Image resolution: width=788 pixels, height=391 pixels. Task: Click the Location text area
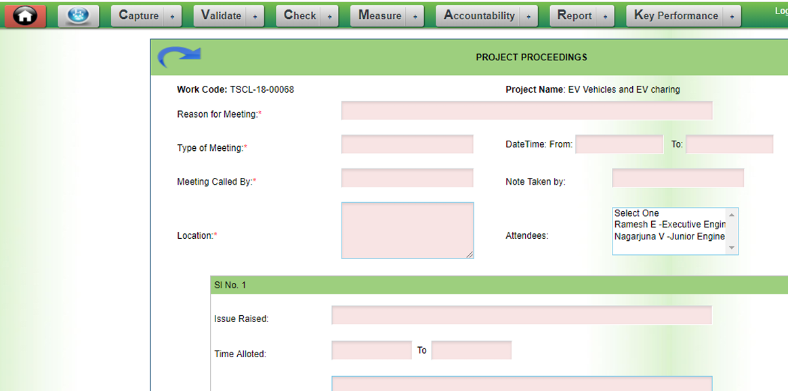pos(407,230)
